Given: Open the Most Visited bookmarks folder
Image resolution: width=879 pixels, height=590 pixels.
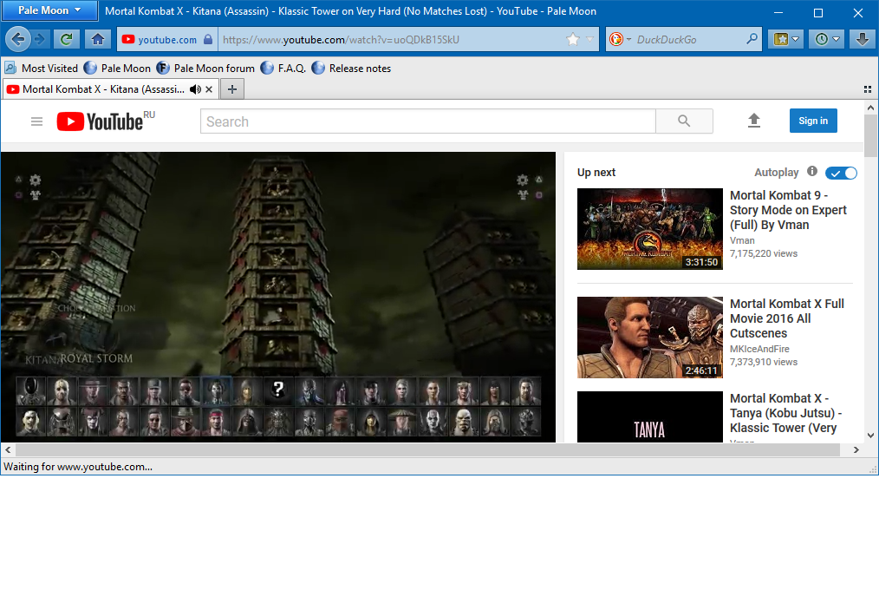Looking at the screenshot, I should coord(42,69).
